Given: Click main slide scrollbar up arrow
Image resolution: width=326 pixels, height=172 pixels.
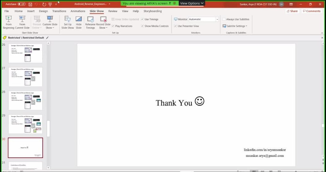Looking at the screenshot, I should coord(323,43).
